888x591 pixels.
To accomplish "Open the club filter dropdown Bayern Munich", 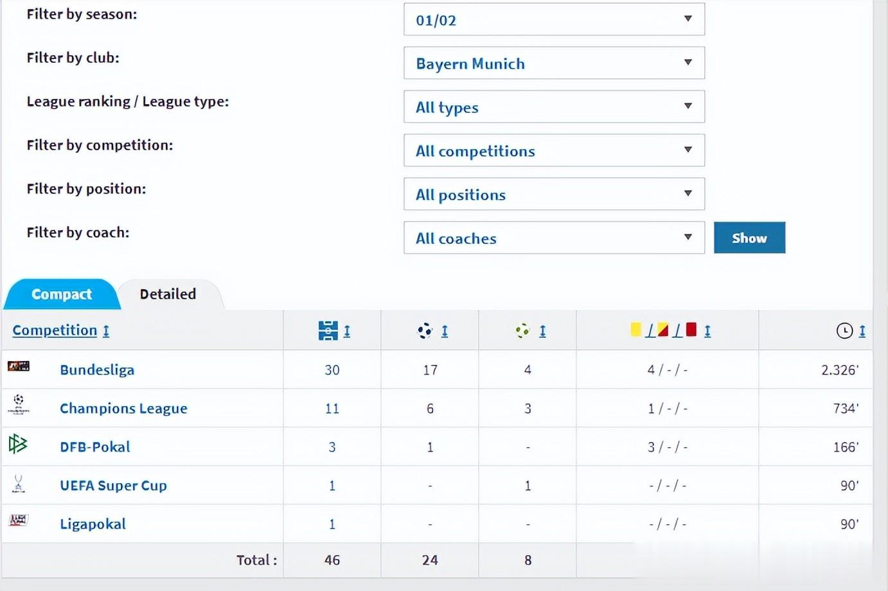I will pos(554,63).
